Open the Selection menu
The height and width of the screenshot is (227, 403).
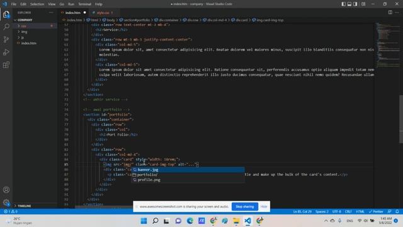coord(37,4)
